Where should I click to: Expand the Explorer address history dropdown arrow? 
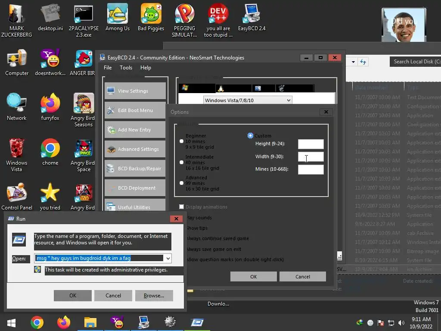353,62
